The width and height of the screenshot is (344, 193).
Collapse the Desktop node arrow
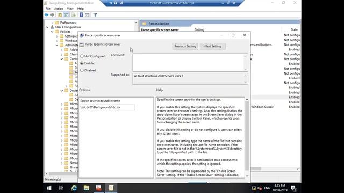click(62, 91)
